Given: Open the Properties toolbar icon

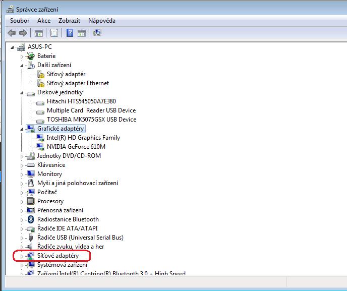Looking at the screenshot, I should point(54,33).
